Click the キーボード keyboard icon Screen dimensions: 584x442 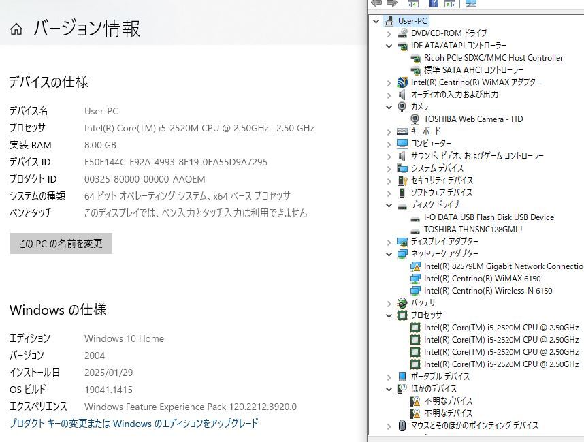[402, 131]
